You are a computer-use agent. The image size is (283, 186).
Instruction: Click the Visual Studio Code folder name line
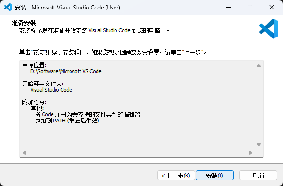pyautogui.click(x=51, y=90)
